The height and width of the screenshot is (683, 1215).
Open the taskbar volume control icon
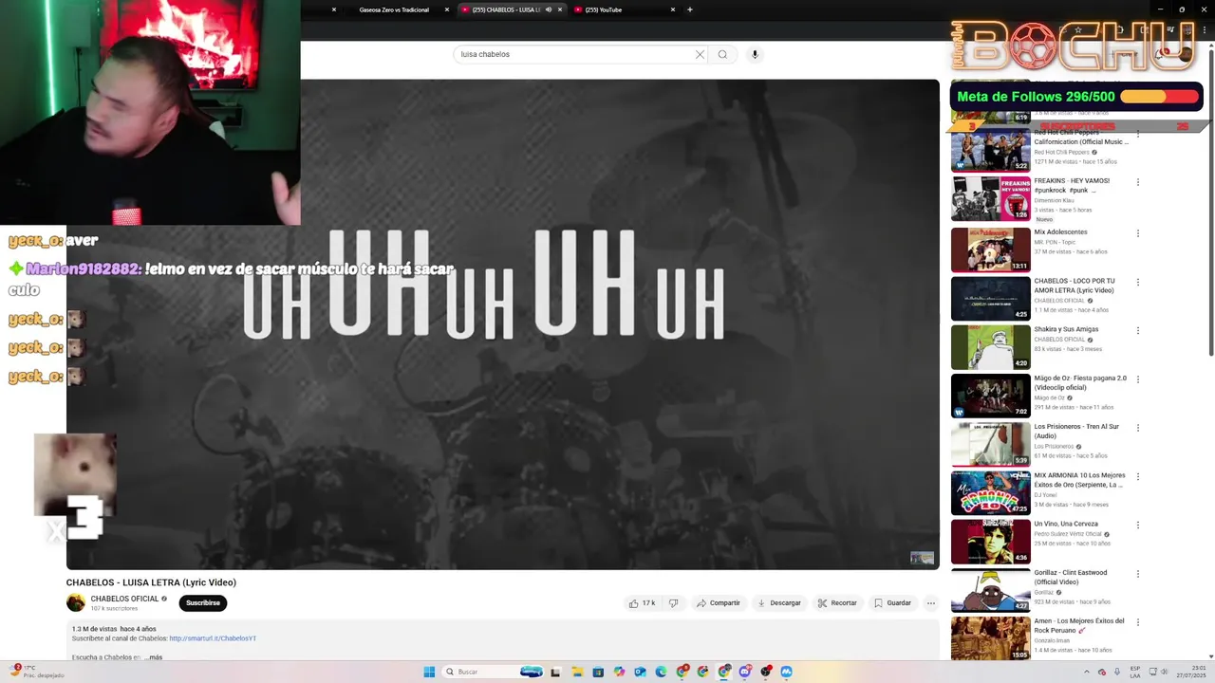coord(1164,672)
